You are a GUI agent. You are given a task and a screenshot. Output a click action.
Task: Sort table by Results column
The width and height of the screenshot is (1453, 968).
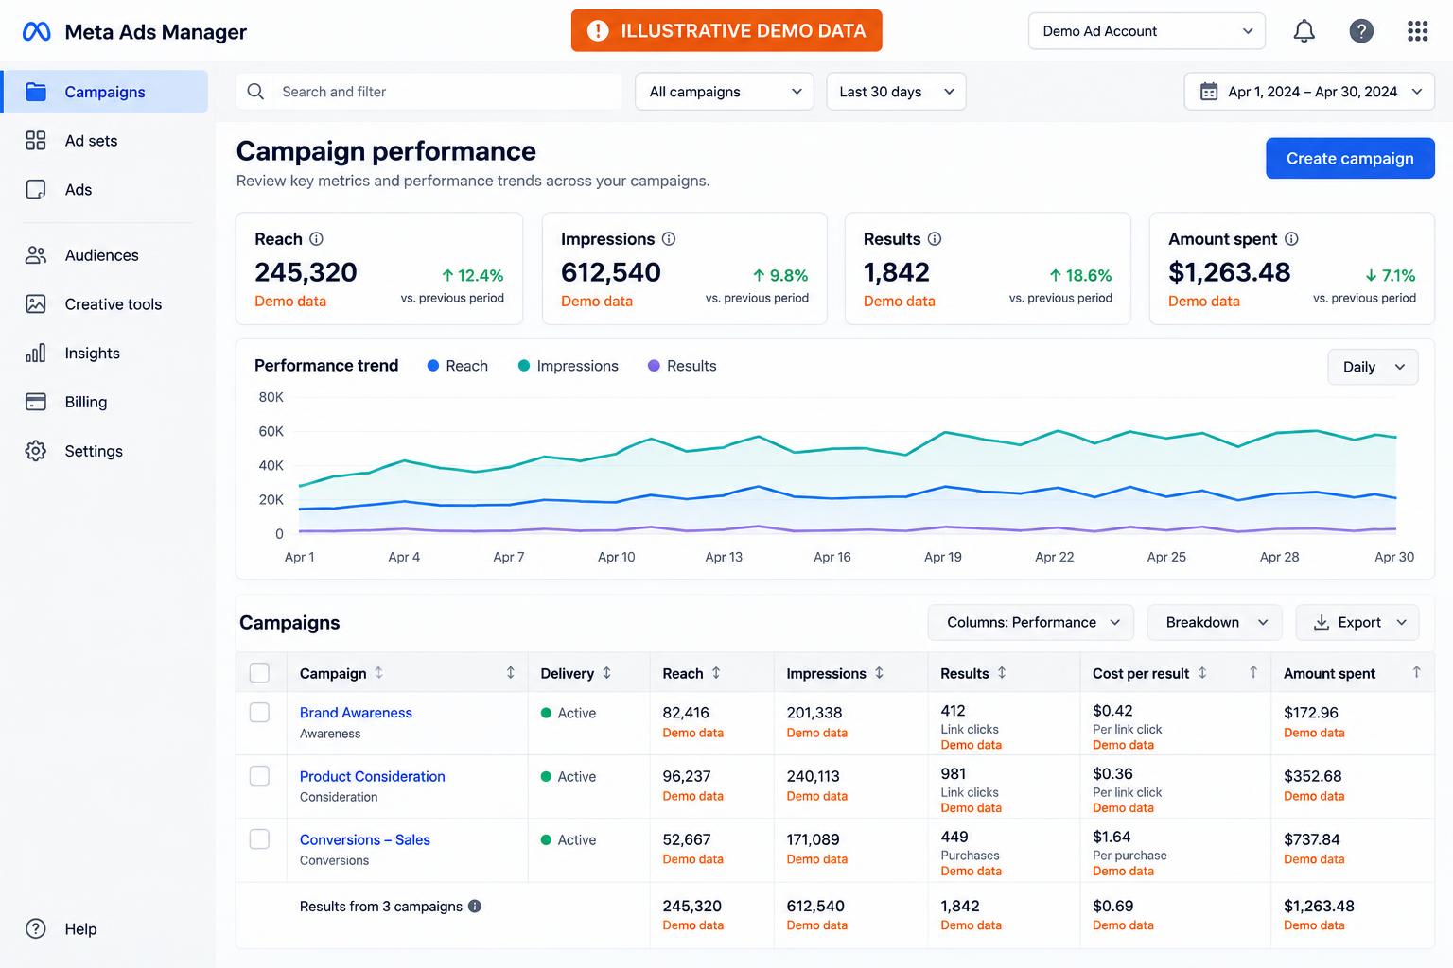pos(1002,673)
